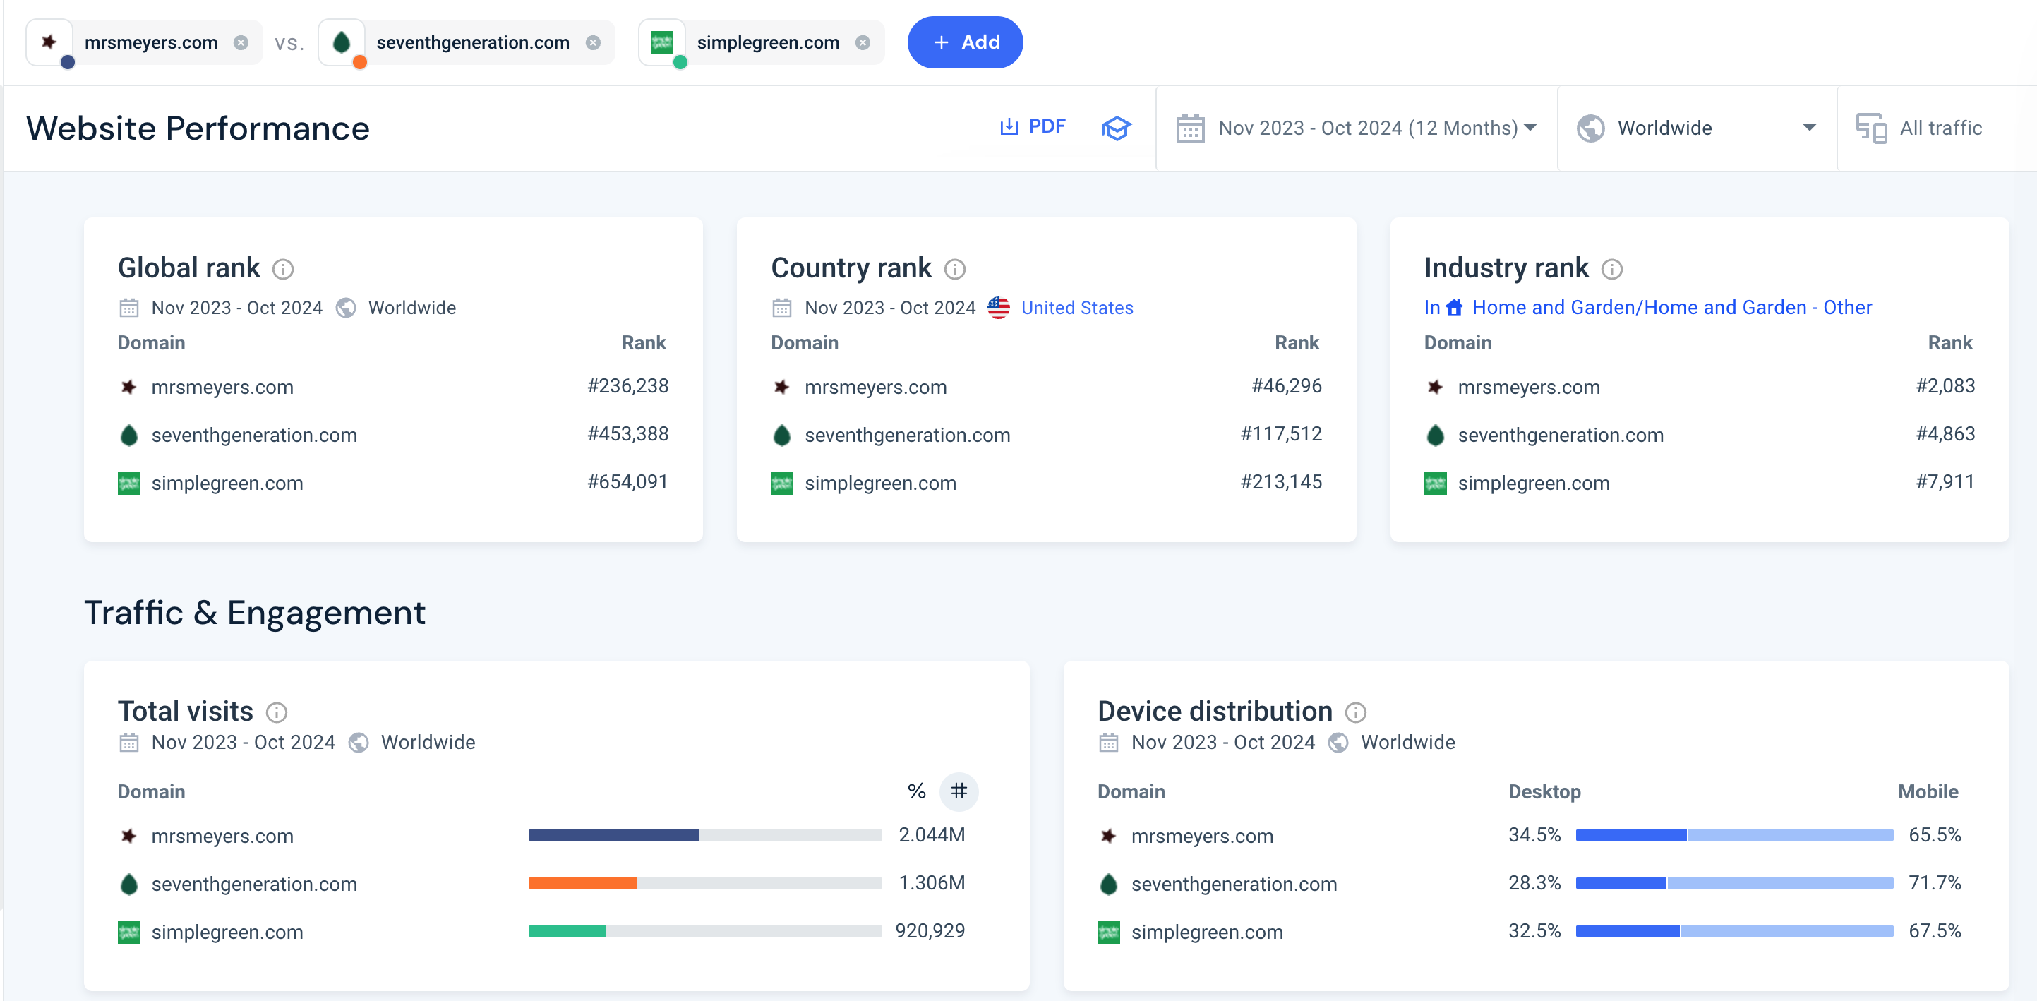Viewport: 2037px width, 1001px height.
Task: Switch total visits to number view
Action: point(959,791)
